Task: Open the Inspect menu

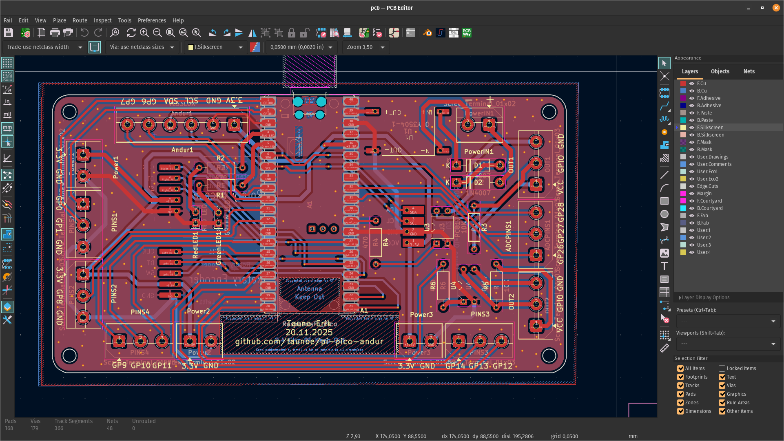Action: click(x=102, y=20)
